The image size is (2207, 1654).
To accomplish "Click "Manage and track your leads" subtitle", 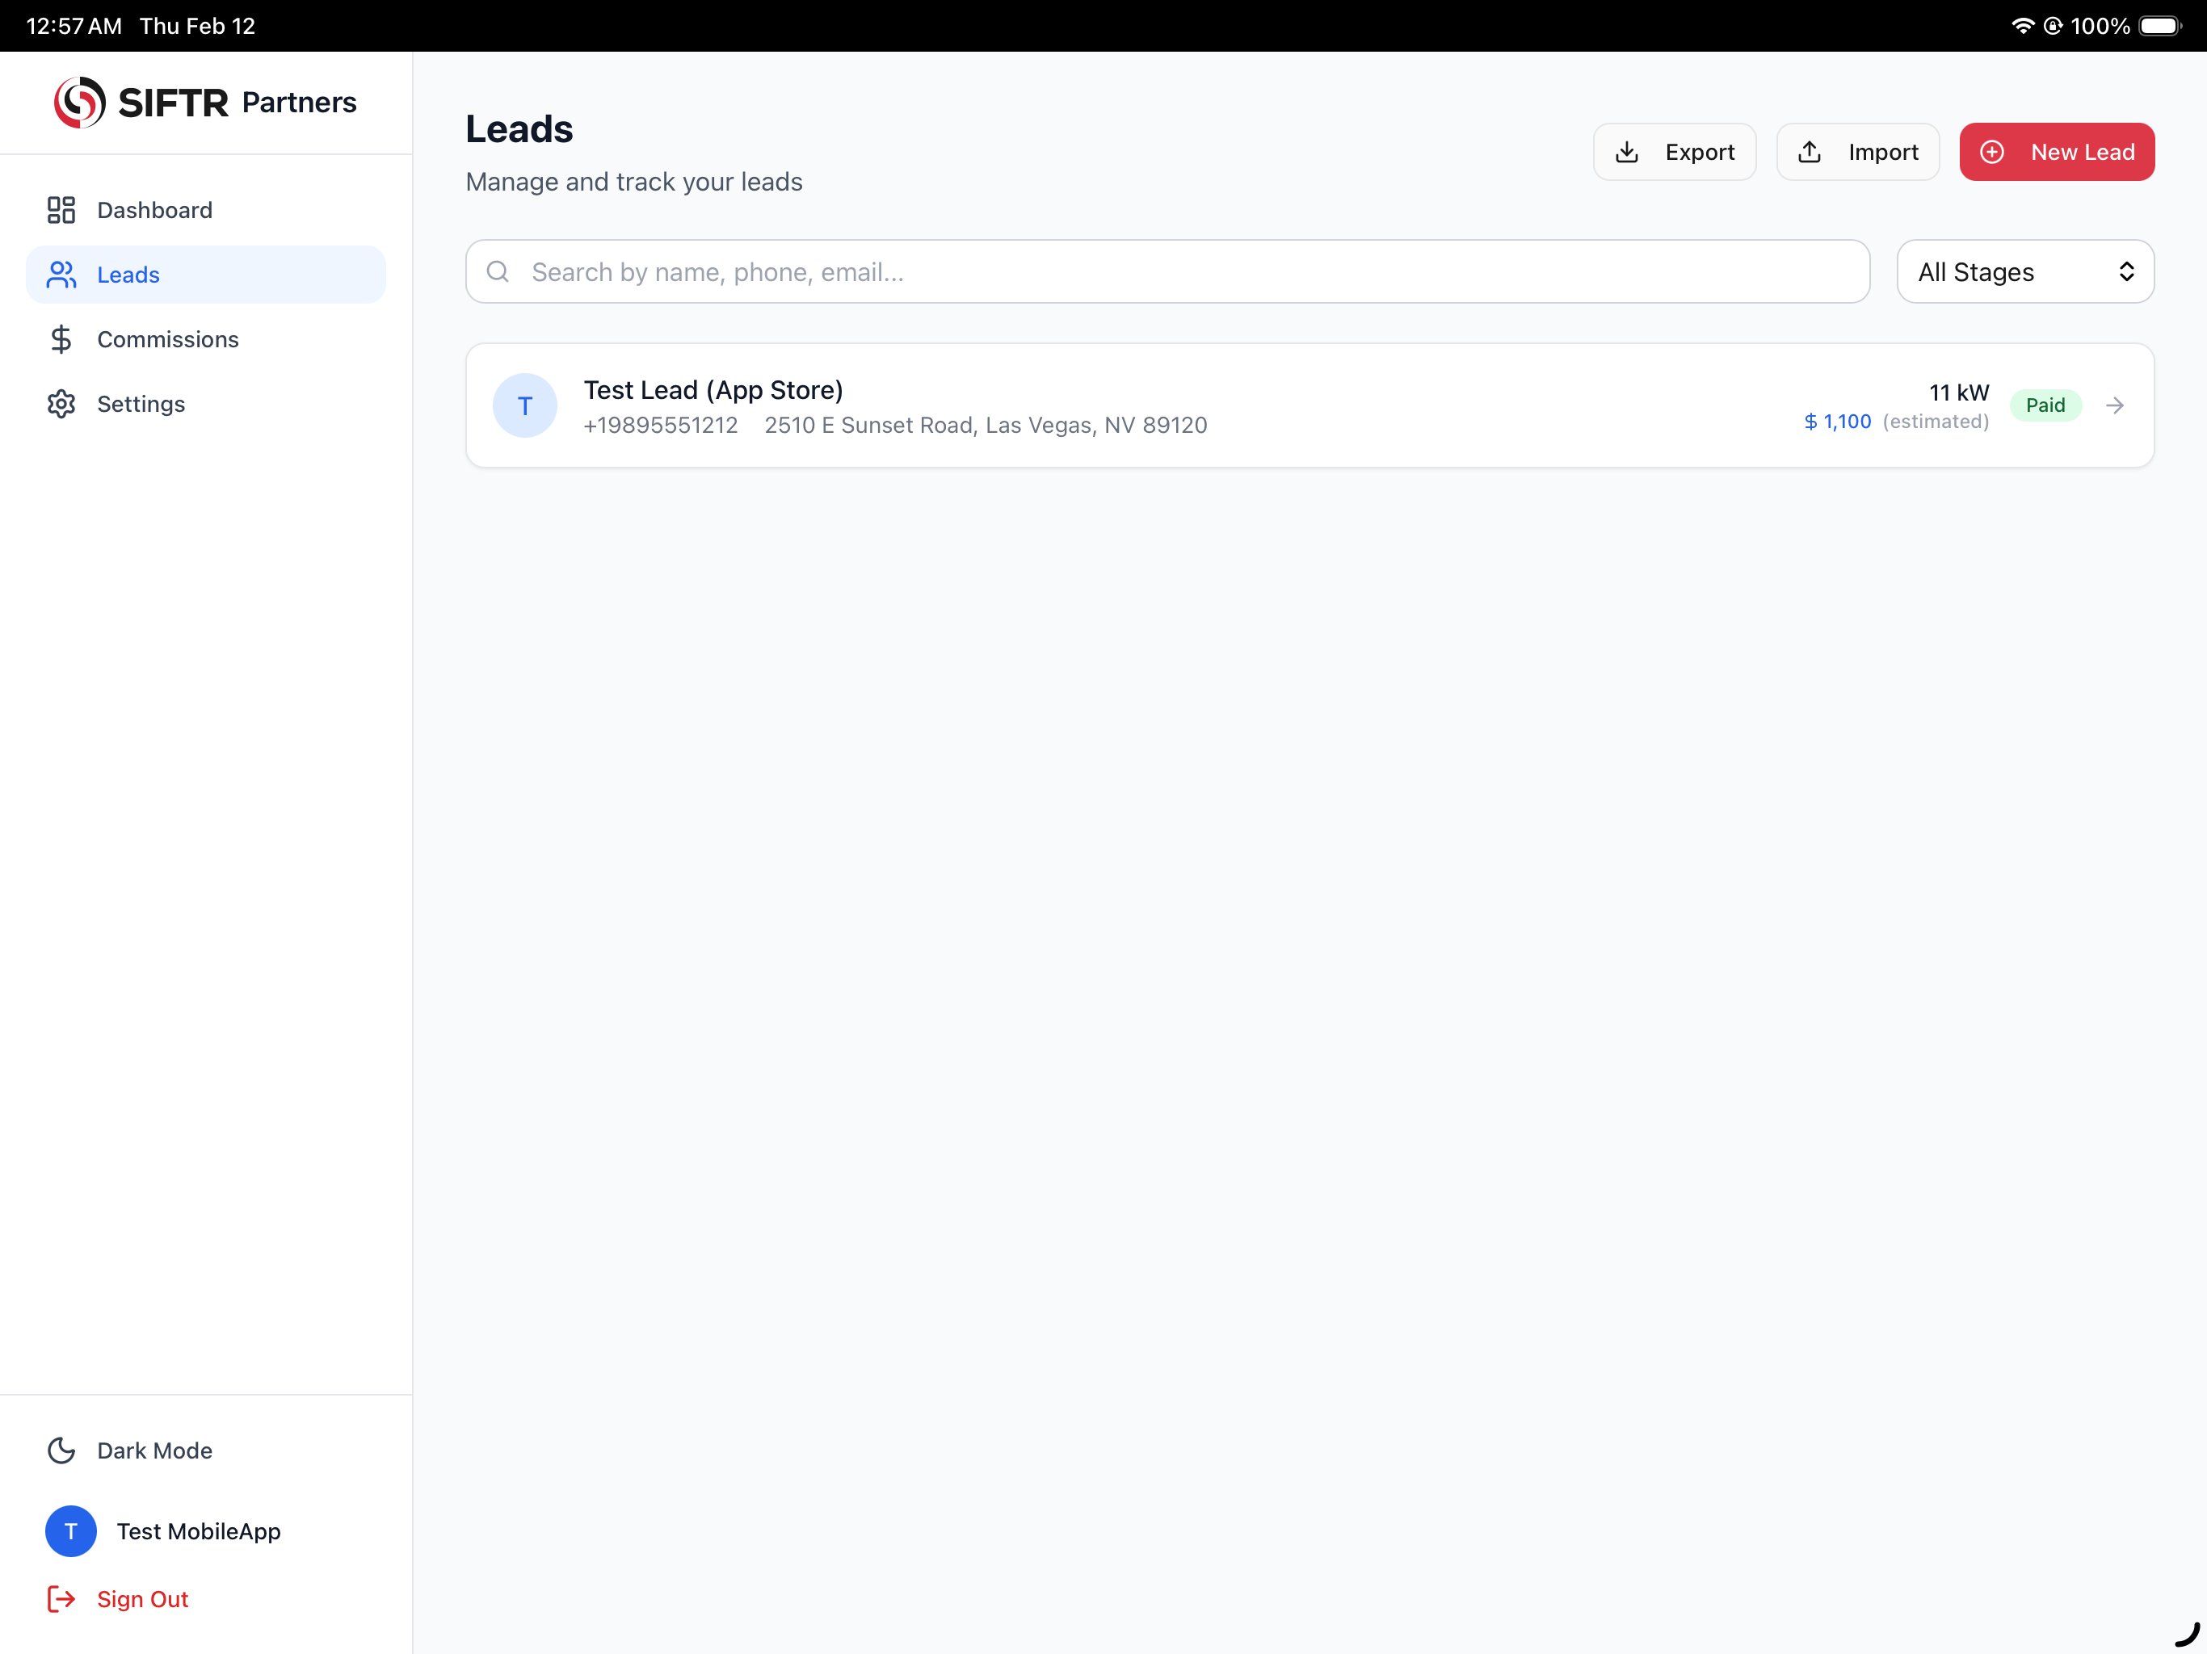I will click(633, 182).
